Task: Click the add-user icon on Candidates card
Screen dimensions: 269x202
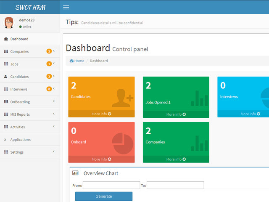Action: (x=122, y=98)
